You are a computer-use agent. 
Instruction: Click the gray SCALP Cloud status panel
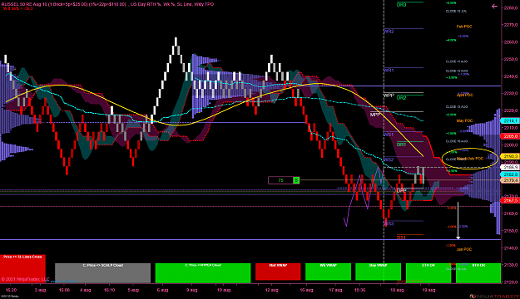(103, 273)
